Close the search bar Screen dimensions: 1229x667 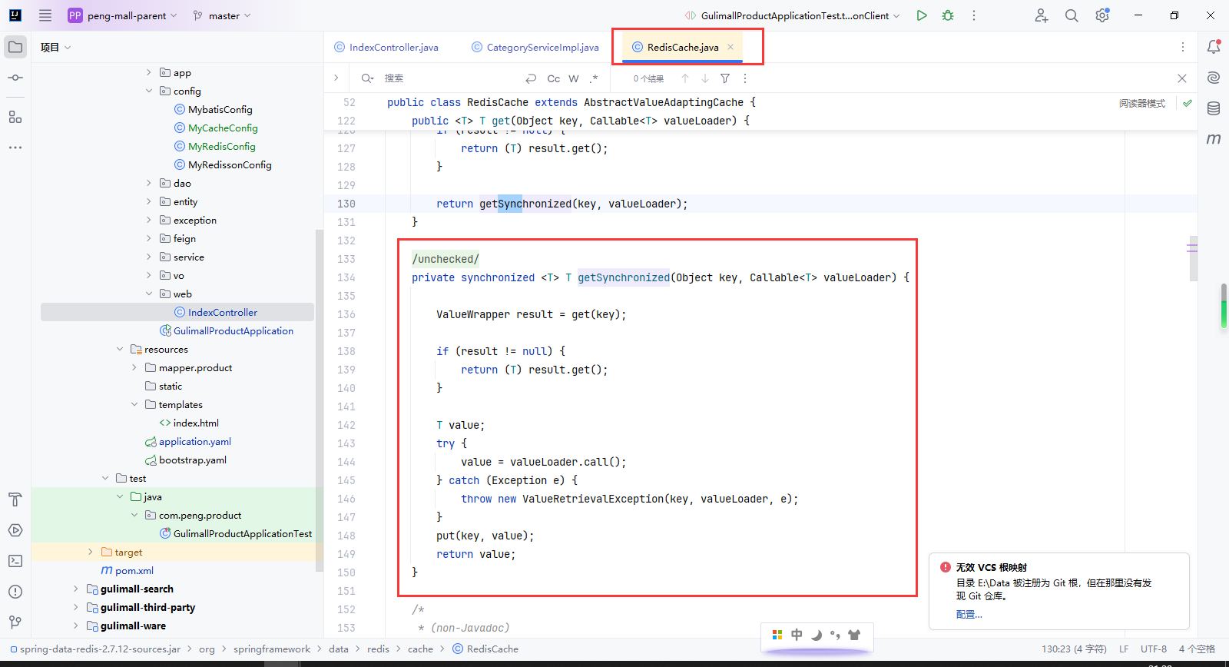tap(1182, 78)
